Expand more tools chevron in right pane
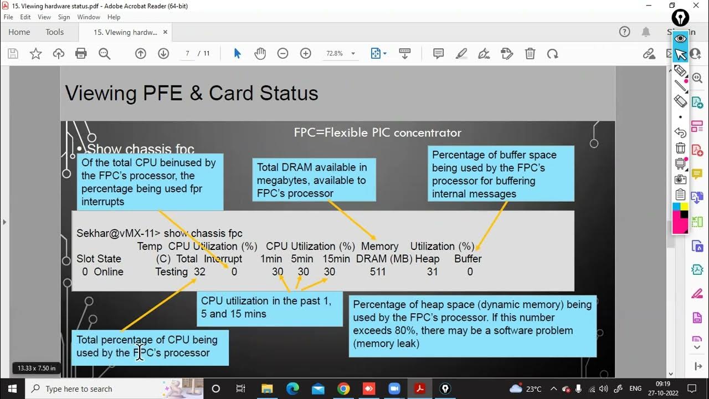709x399 pixels. (697, 347)
